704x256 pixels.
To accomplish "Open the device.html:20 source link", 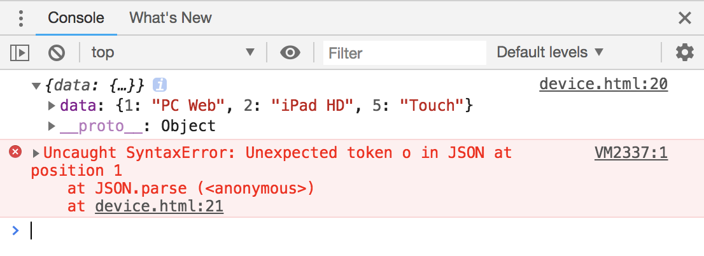I will pos(603,84).
